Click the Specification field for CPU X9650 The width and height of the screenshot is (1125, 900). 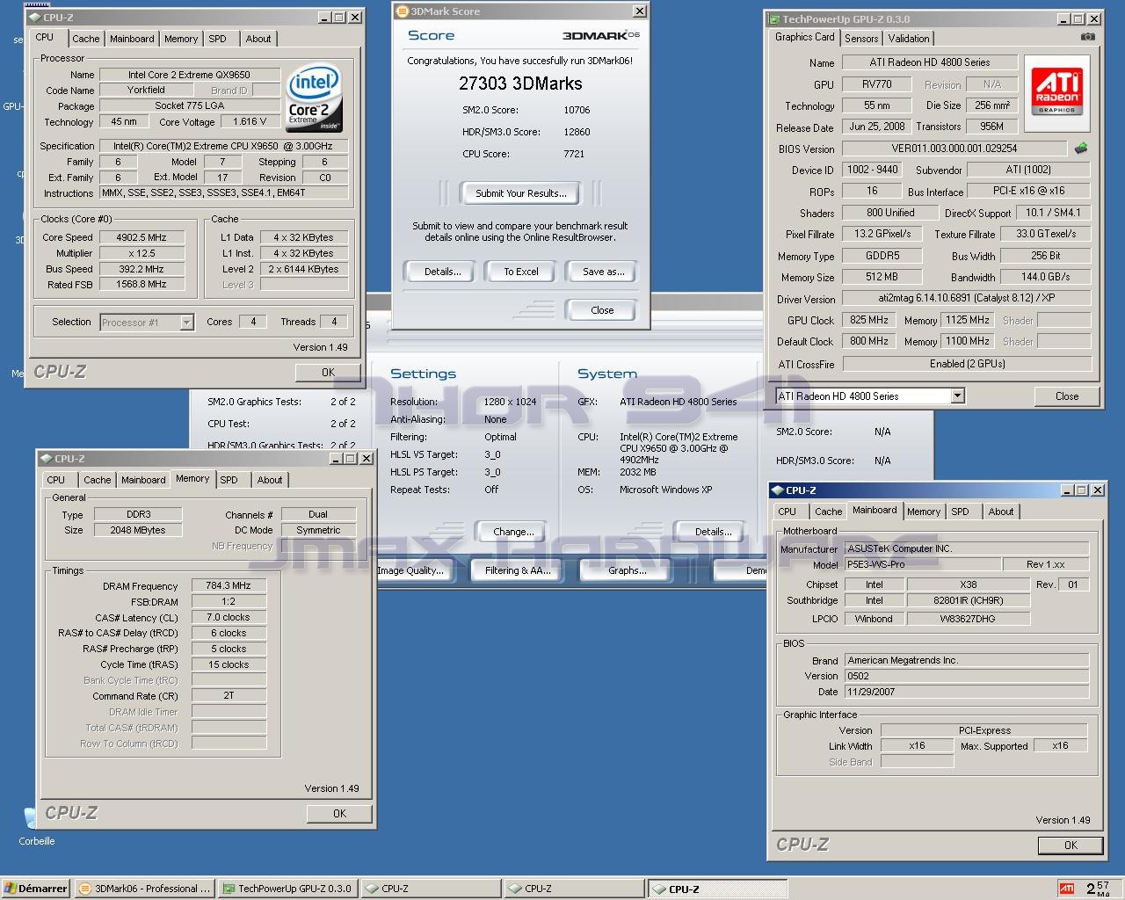(223, 146)
